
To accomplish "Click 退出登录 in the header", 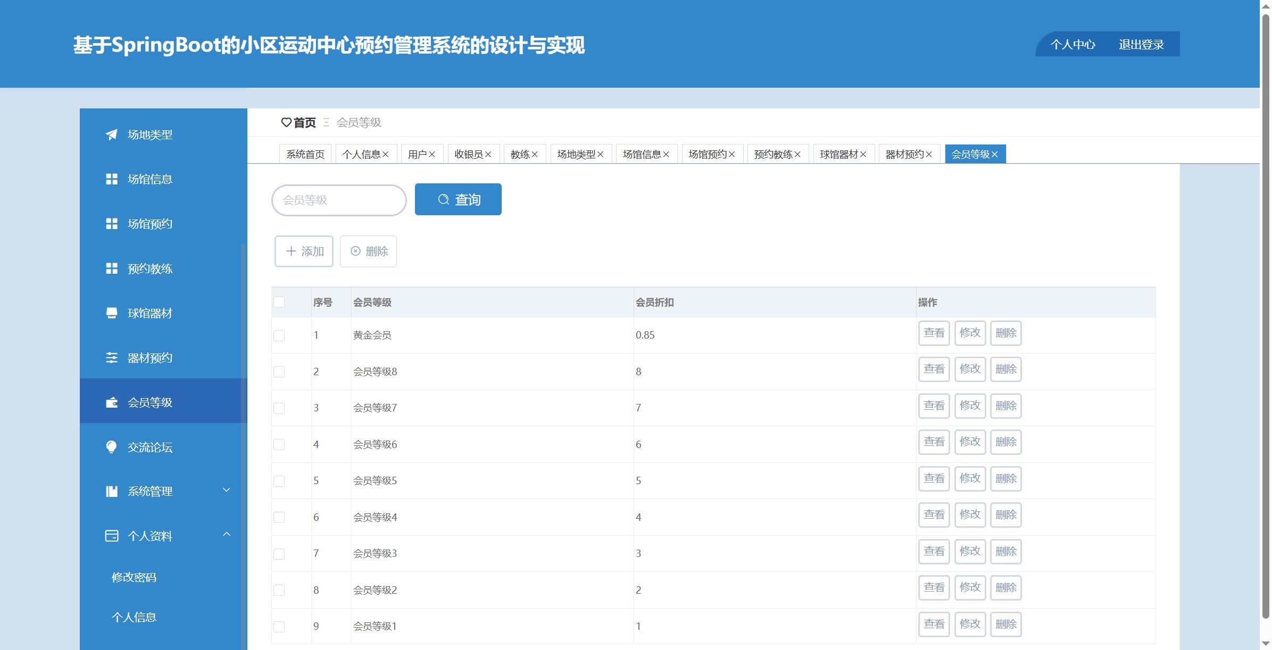I will [1141, 45].
